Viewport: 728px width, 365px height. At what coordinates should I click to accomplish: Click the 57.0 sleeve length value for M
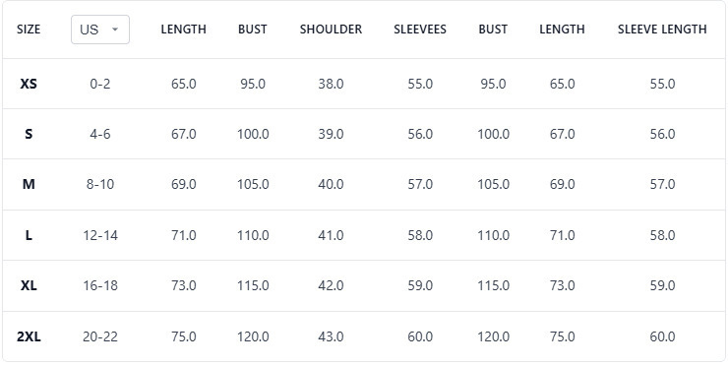click(662, 184)
